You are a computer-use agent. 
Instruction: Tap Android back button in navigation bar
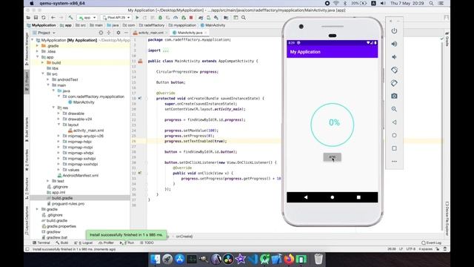(306, 197)
